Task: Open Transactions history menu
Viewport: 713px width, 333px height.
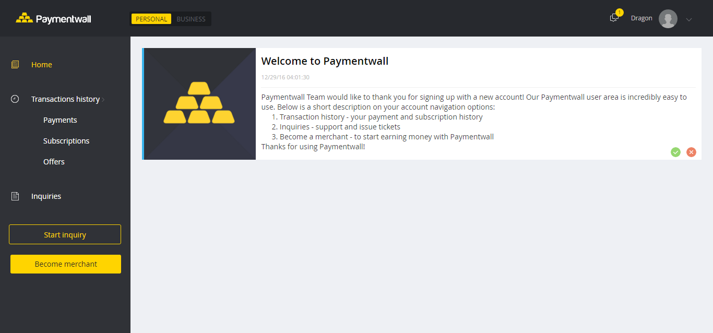Action: [65, 99]
